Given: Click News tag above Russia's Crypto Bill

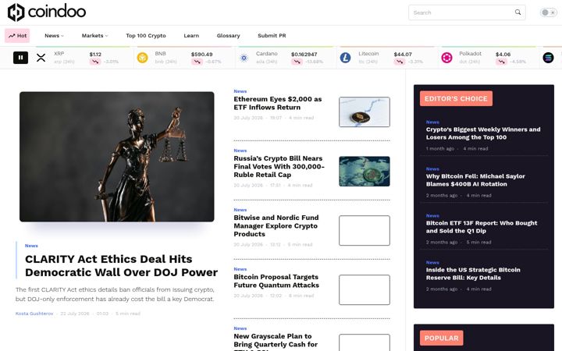Looking at the screenshot, I should [x=240, y=151].
